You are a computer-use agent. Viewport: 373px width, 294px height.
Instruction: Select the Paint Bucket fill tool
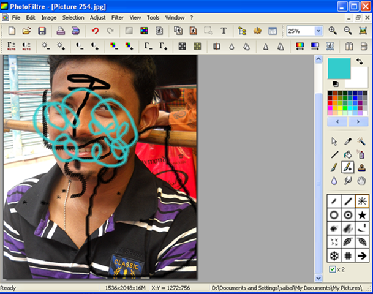coord(349,154)
